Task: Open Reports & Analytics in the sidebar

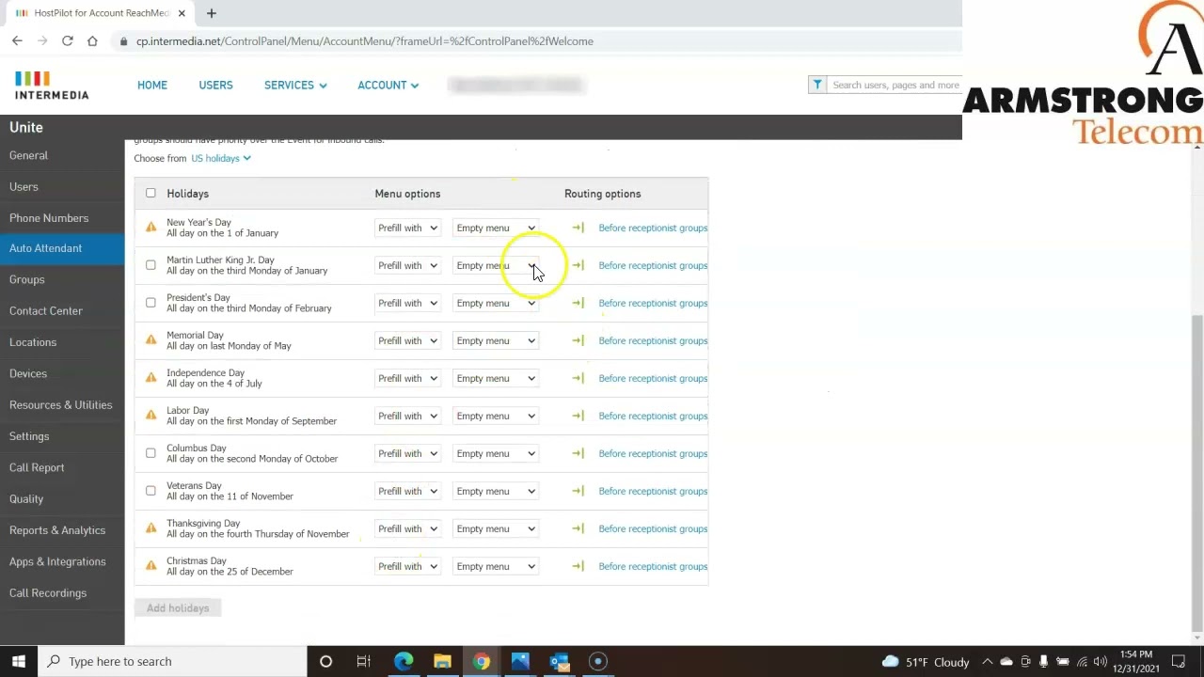Action: (57, 530)
